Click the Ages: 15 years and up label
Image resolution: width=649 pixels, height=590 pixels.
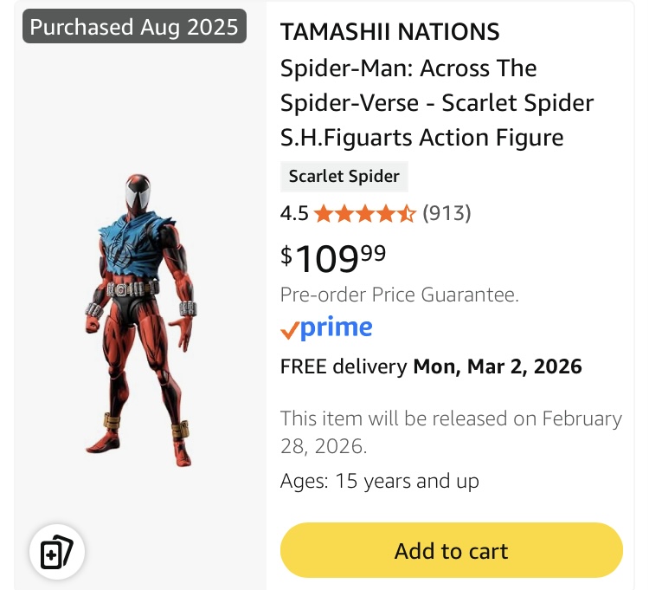click(379, 481)
